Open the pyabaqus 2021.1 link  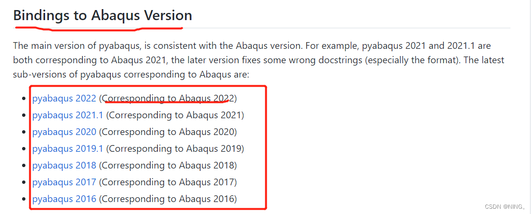coord(68,115)
